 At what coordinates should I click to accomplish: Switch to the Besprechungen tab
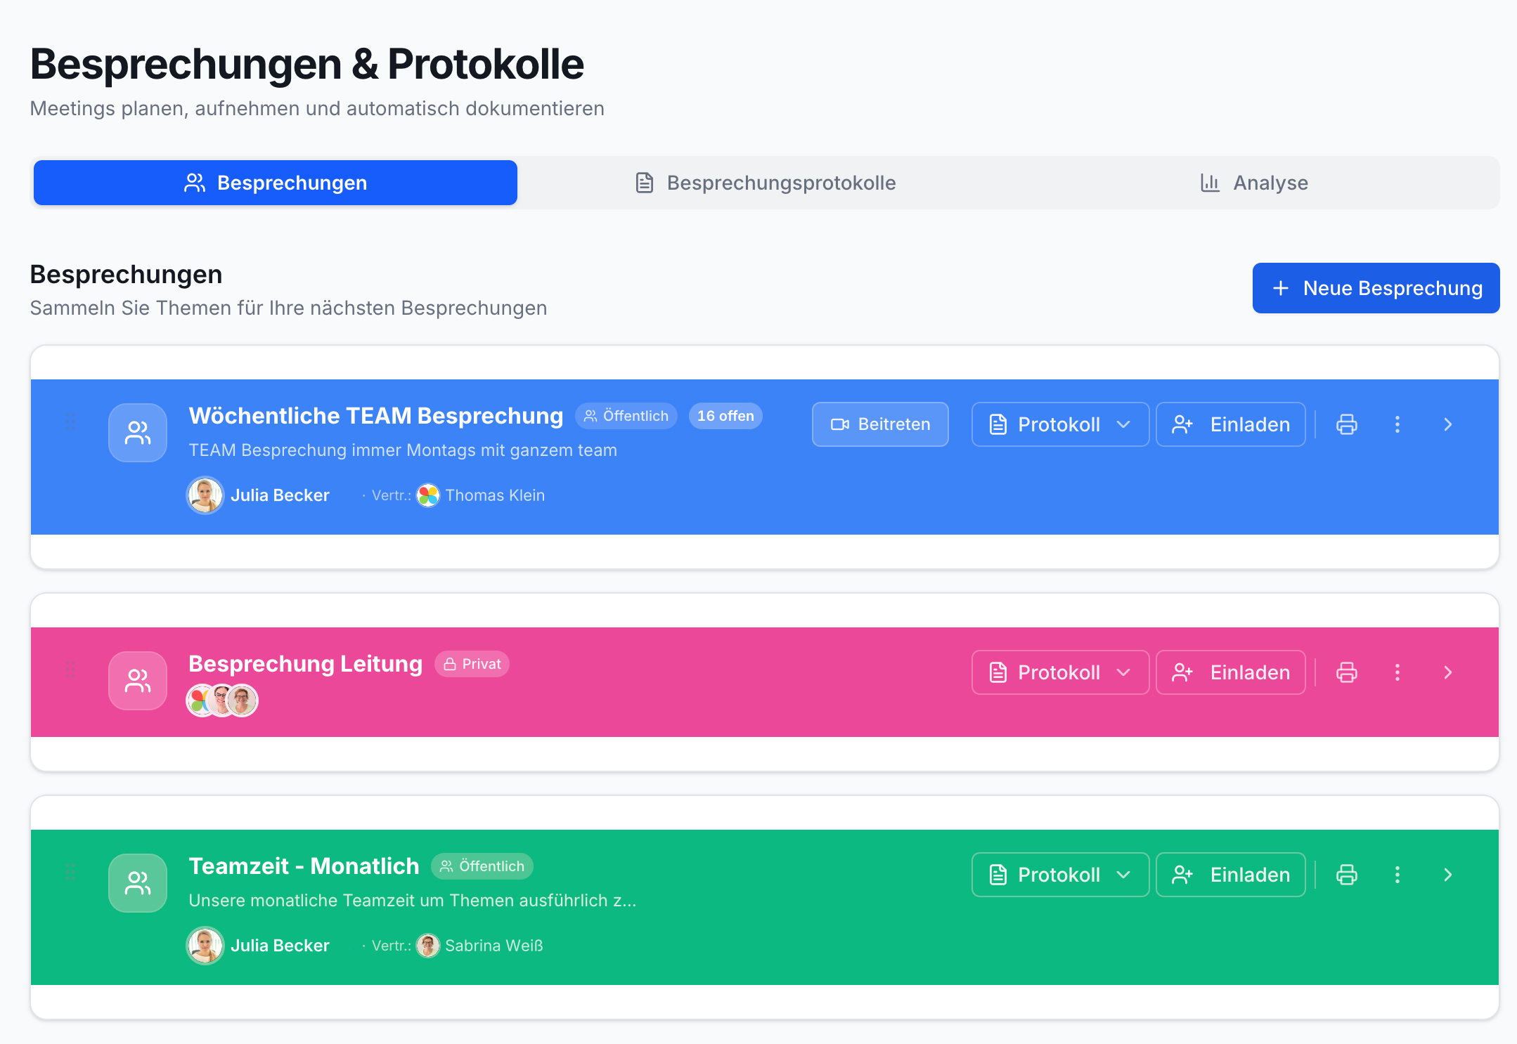pos(276,183)
